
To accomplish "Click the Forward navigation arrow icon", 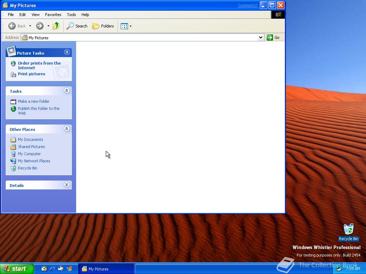I will coord(40,26).
